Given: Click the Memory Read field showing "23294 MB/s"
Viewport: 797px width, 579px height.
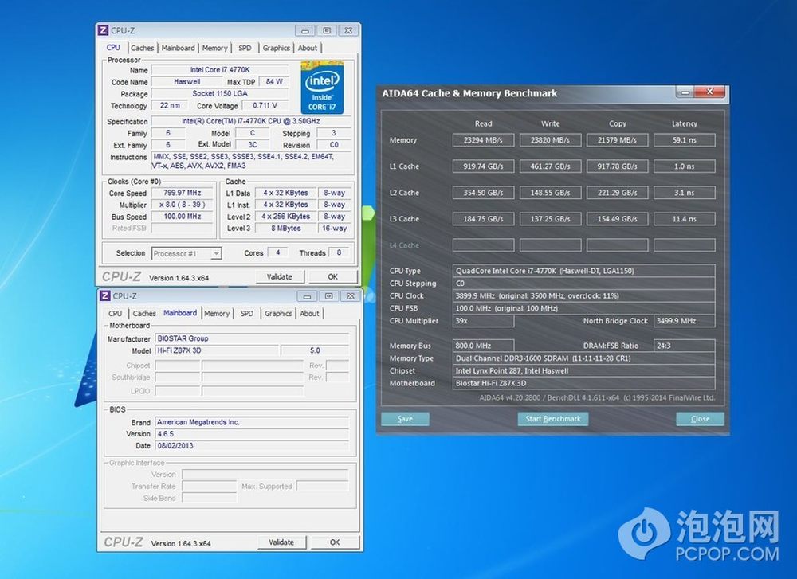Looking at the screenshot, I should pyautogui.click(x=484, y=140).
